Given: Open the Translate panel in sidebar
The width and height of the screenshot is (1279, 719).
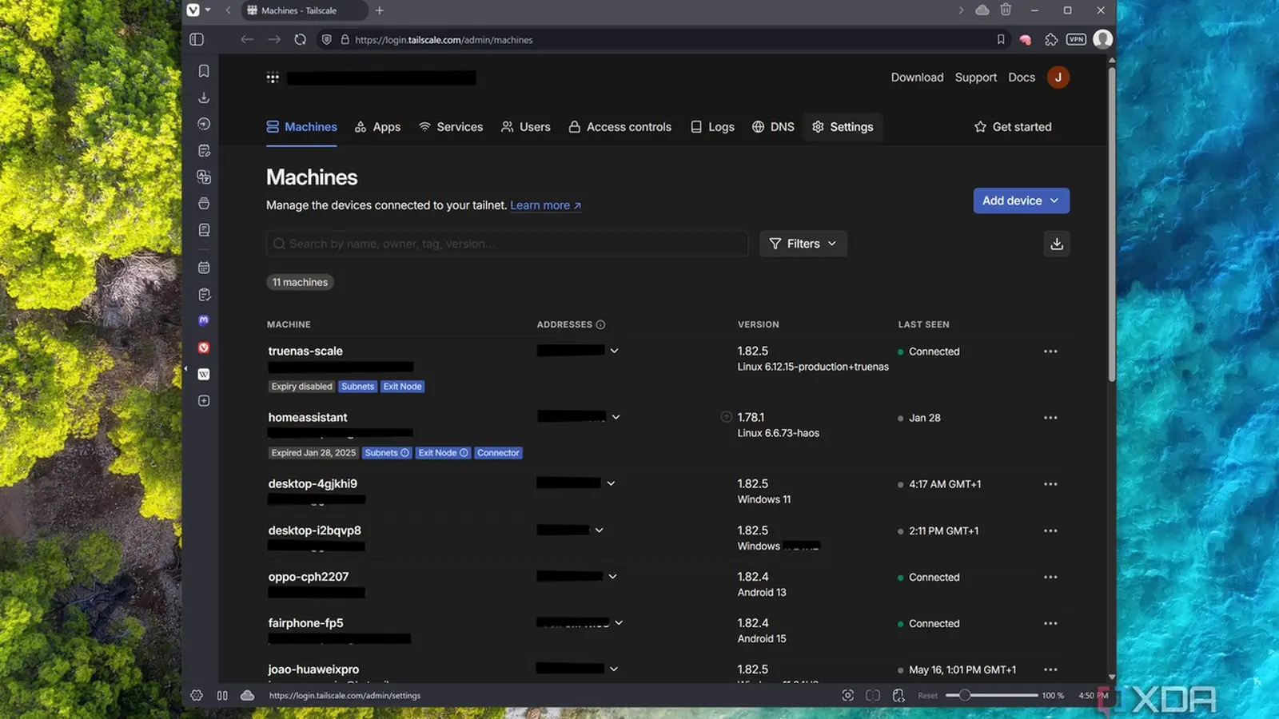Looking at the screenshot, I should coord(204,177).
